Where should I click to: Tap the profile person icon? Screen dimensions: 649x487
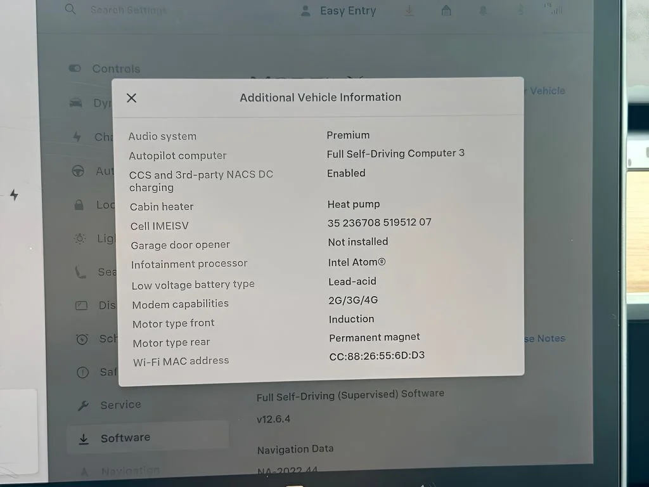point(305,11)
